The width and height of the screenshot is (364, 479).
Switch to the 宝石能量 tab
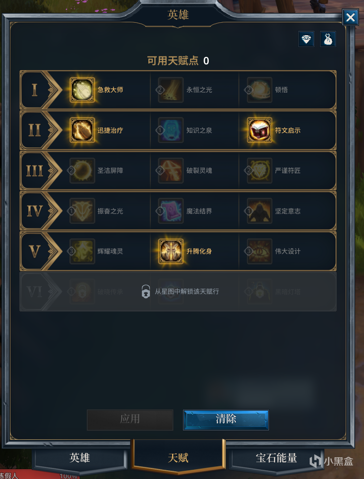[x=276, y=458]
